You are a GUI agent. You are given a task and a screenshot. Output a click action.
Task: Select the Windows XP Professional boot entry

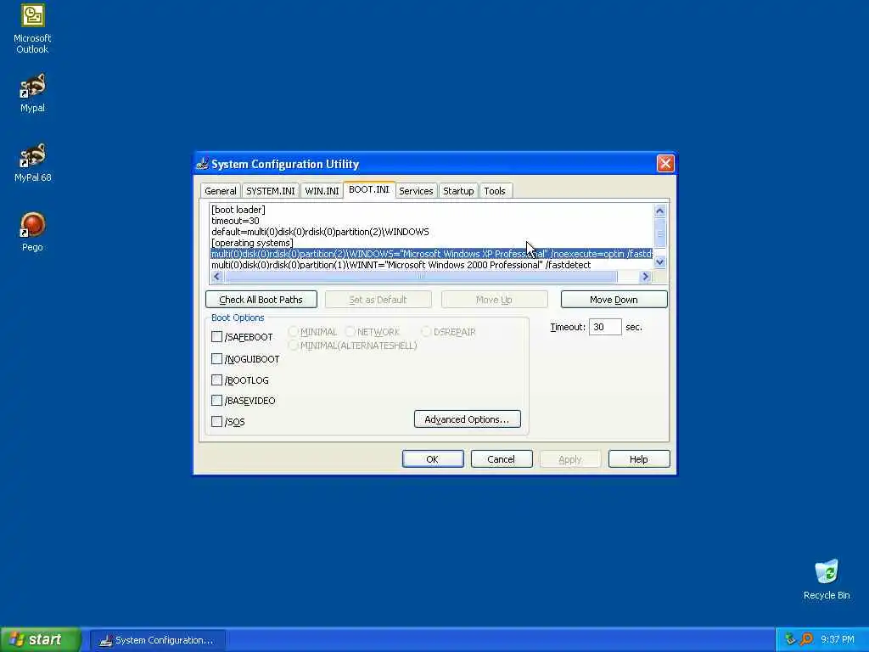click(431, 254)
